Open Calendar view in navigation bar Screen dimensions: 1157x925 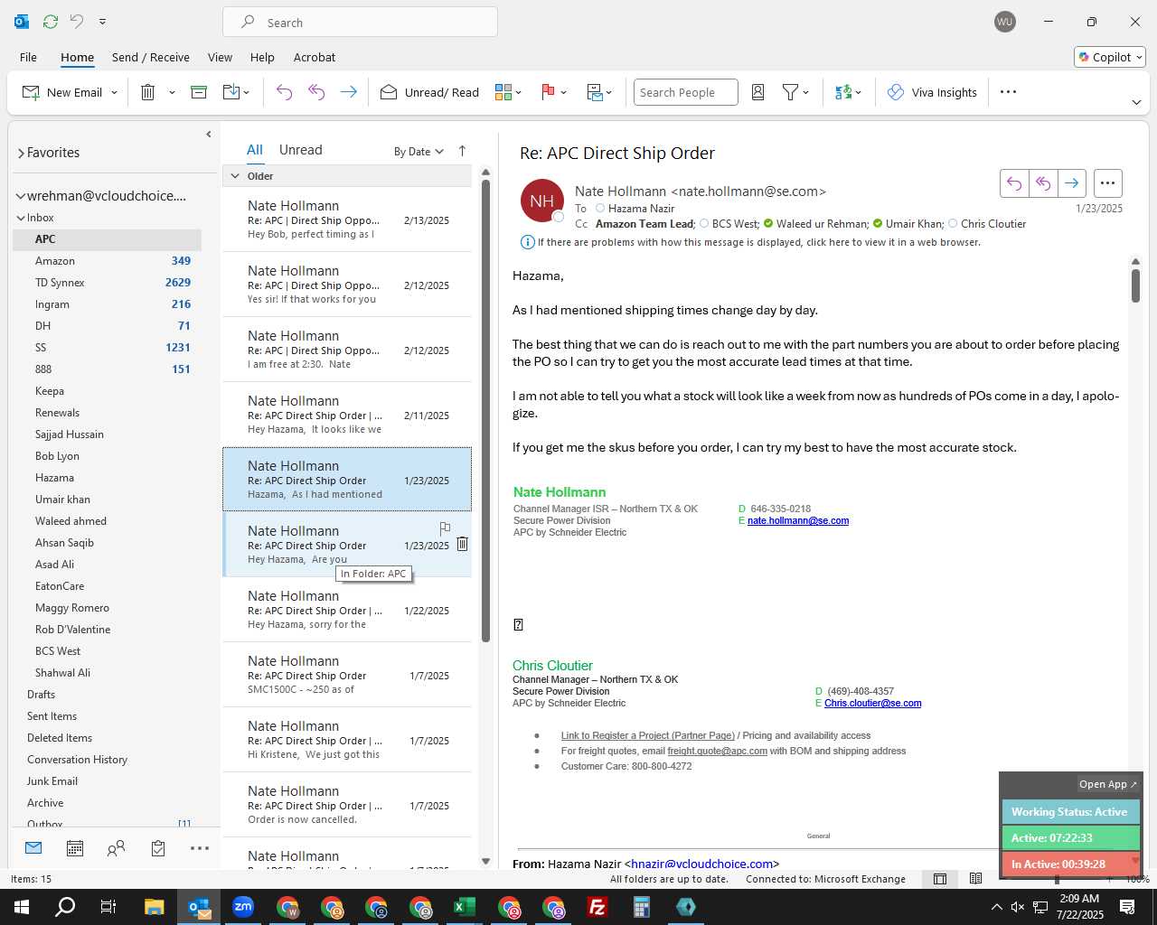75,848
